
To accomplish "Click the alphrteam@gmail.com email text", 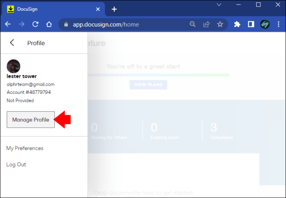I will pyautogui.click(x=30, y=84).
